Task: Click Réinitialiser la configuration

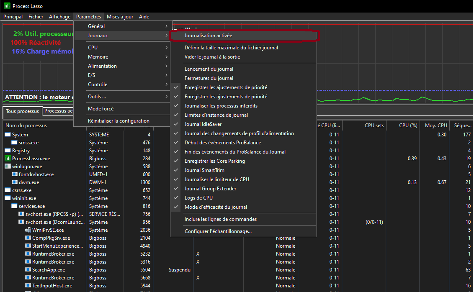Action: (118, 121)
